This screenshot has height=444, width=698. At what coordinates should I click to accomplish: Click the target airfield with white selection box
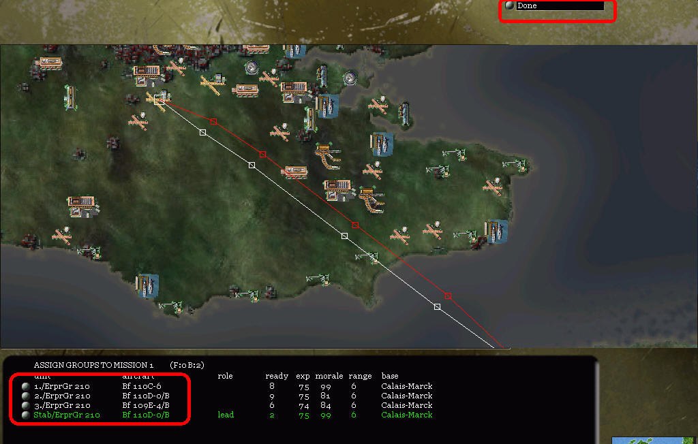point(159,99)
